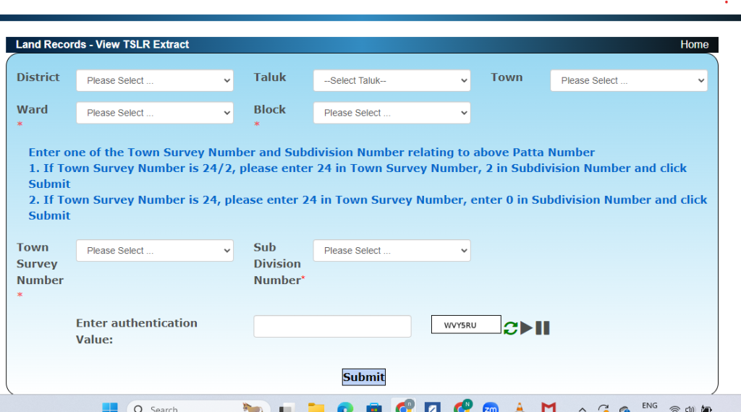
Task: Refresh the captcha with green arrows icon
Action: (x=511, y=327)
